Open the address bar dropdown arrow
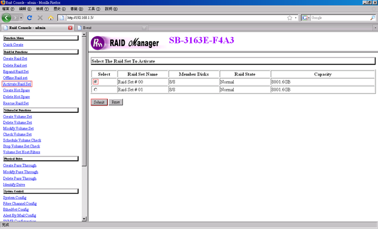378x229 pixels. [x=296, y=18]
